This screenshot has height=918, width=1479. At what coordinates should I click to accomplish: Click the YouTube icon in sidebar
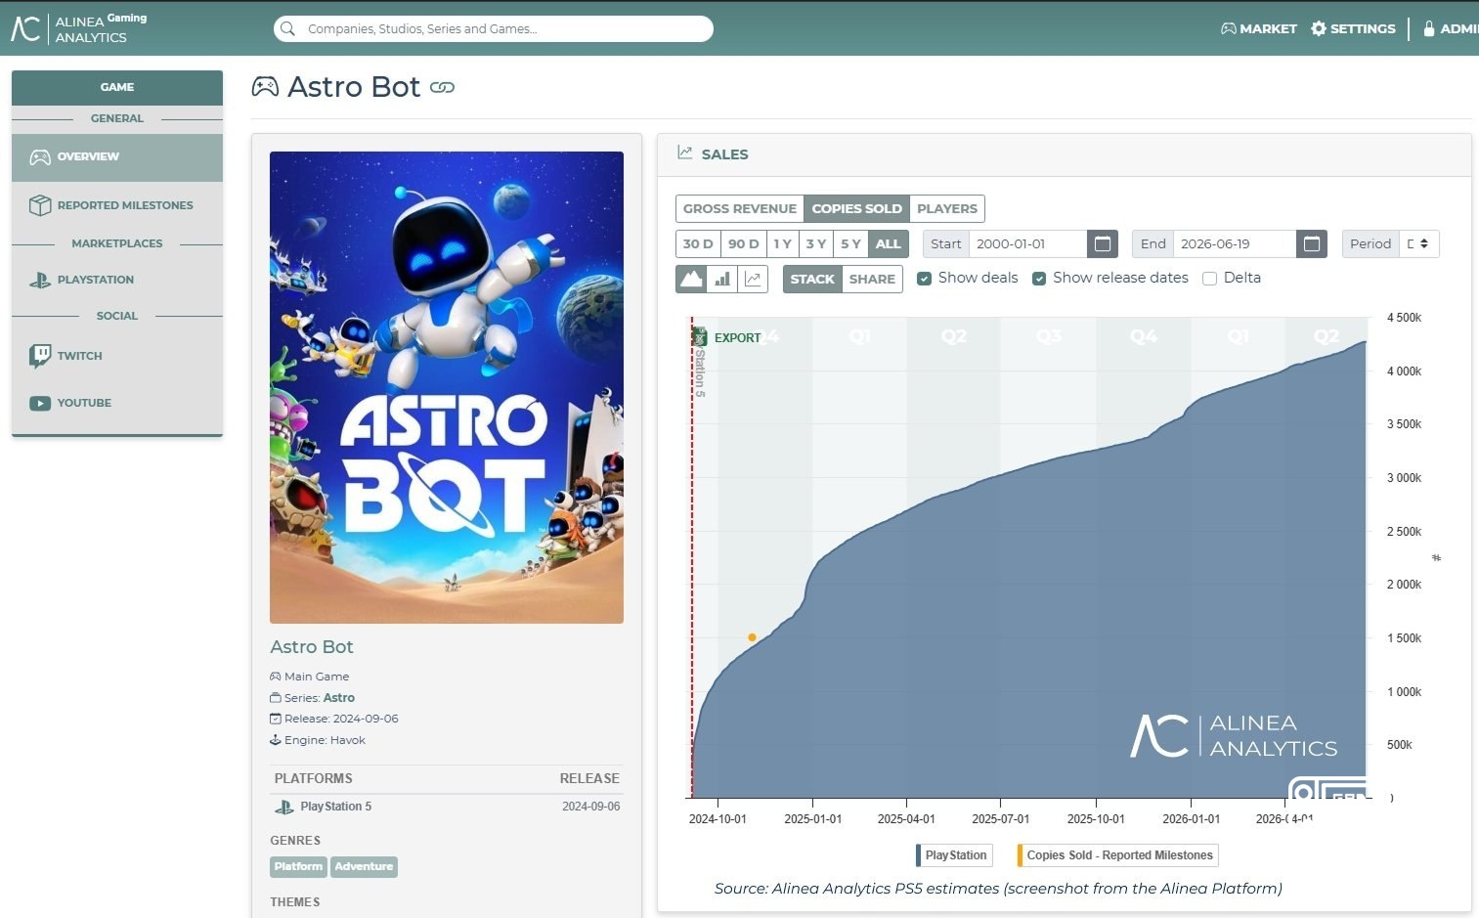[x=40, y=403]
